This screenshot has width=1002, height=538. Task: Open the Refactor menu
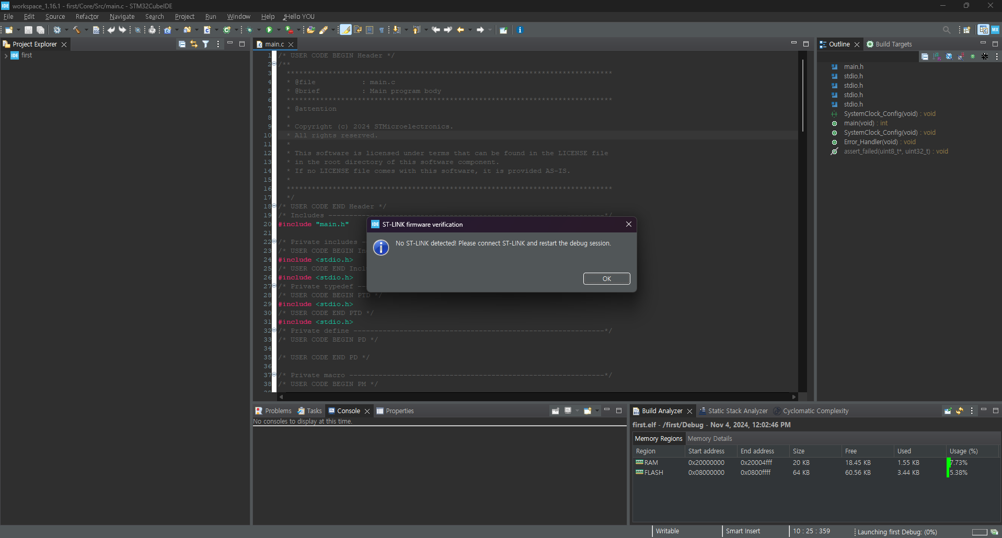coord(87,17)
